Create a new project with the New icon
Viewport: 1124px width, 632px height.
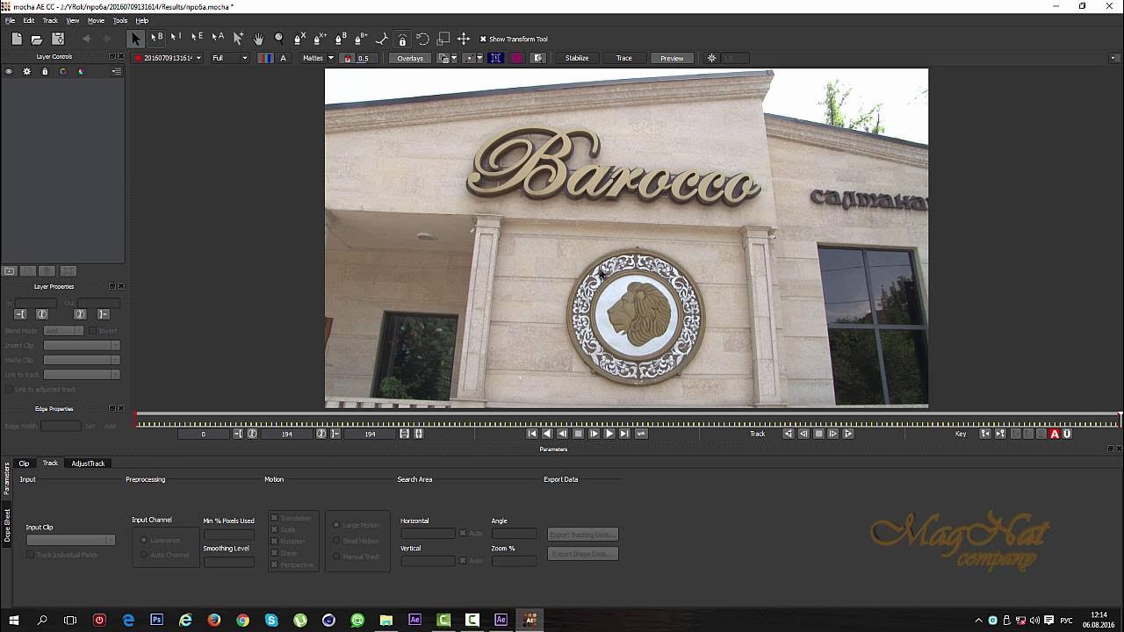click(17, 39)
